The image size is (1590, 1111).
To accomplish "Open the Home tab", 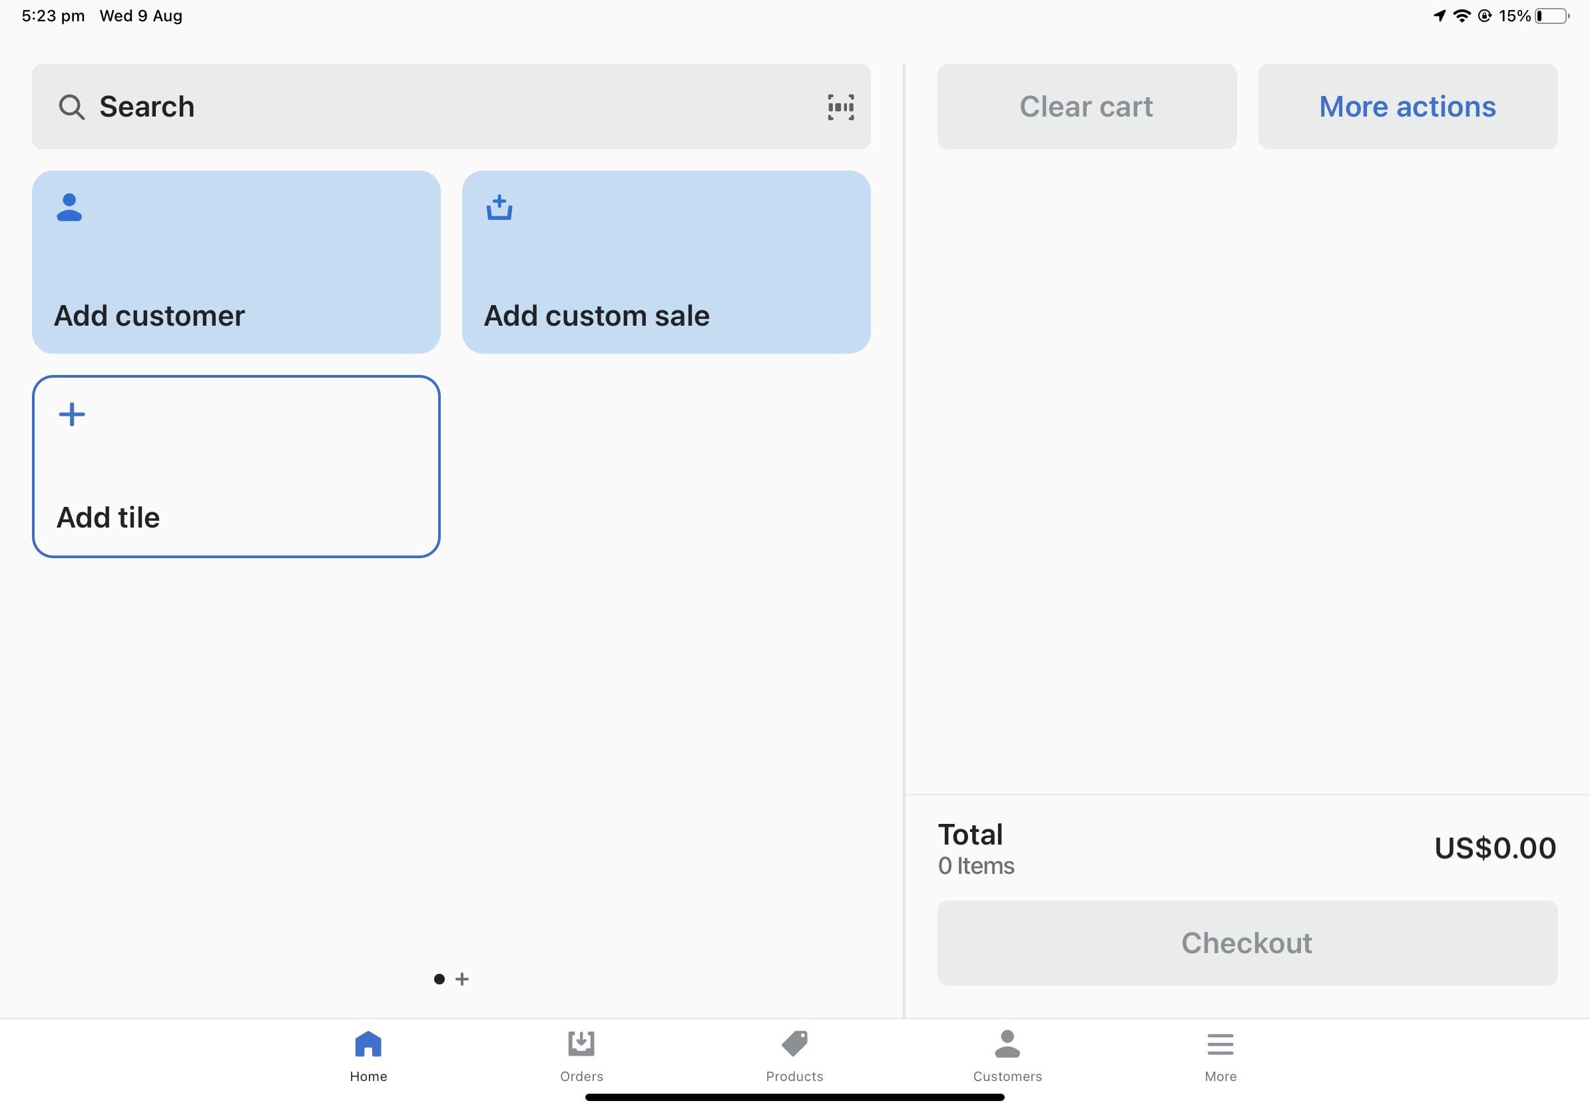I will click(x=368, y=1056).
